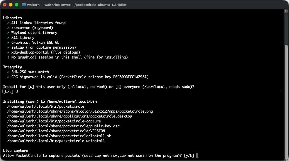Click 'Installing (user) to /home/walterh/.local/bin' heading
Screen dimensions: 289x161
(x=50, y=101)
